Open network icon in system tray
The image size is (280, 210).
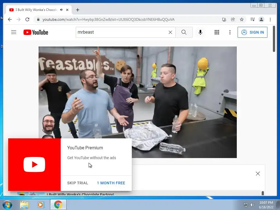pyautogui.click(x=246, y=205)
